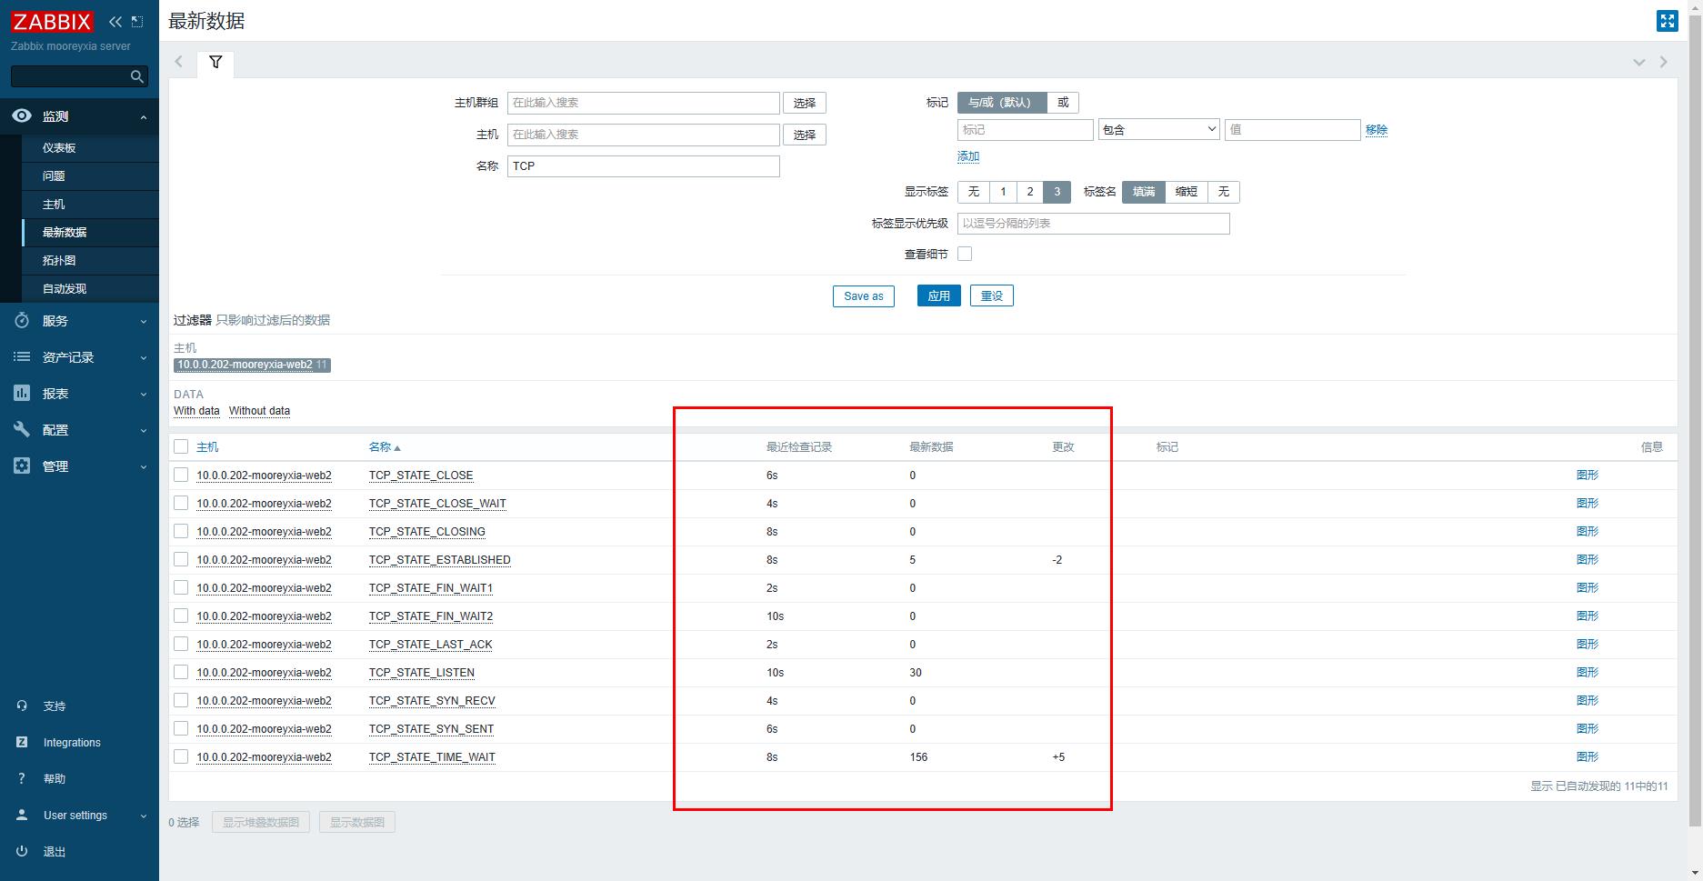This screenshot has width=1703, height=881.
Task: Tick the 查看细节 checkbox
Action: [965, 254]
